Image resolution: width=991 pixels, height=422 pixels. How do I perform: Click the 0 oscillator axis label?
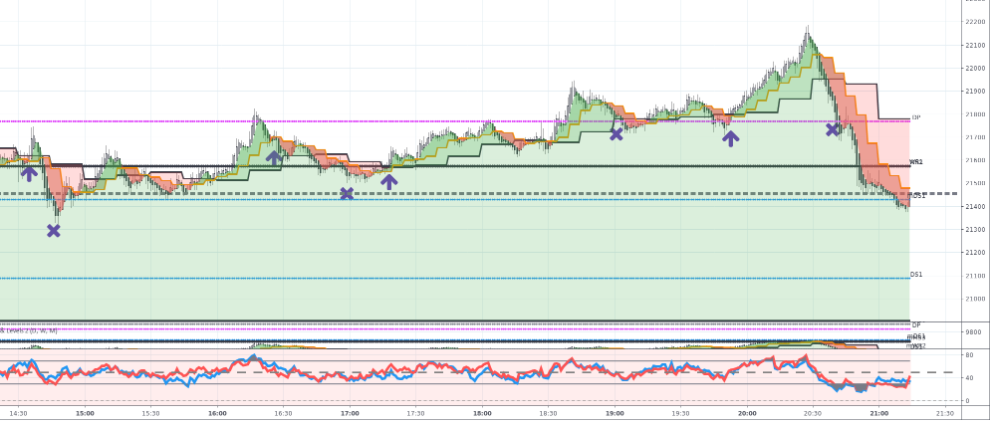[x=967, y=401]
